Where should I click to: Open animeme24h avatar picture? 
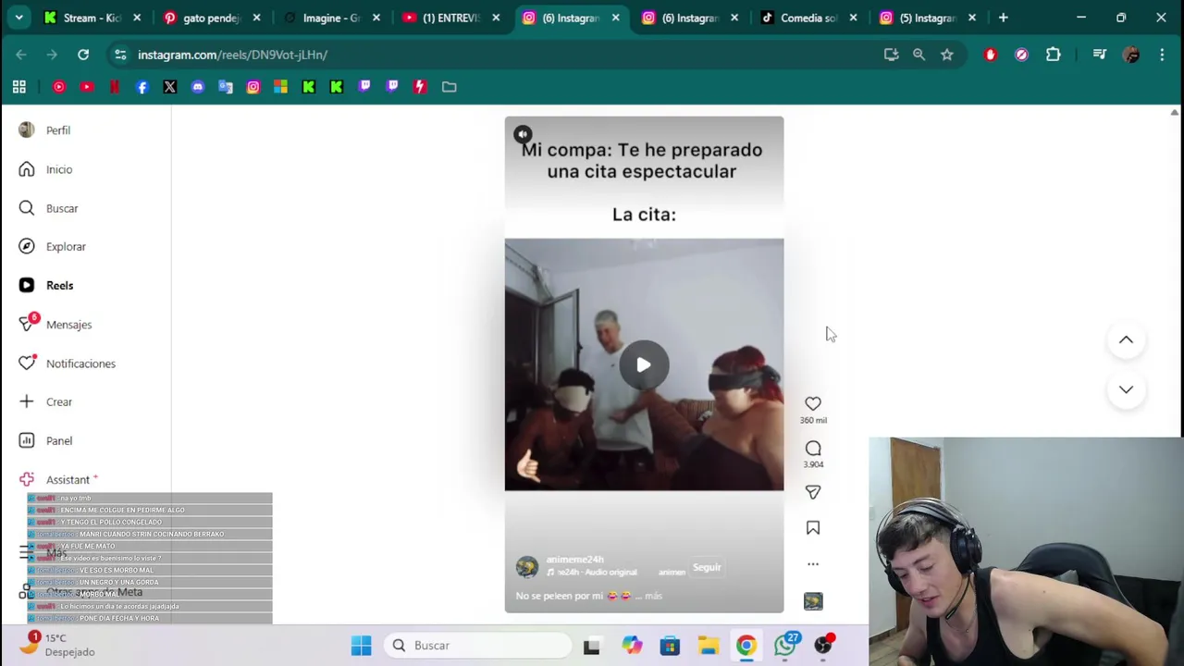tap(527, 567)
